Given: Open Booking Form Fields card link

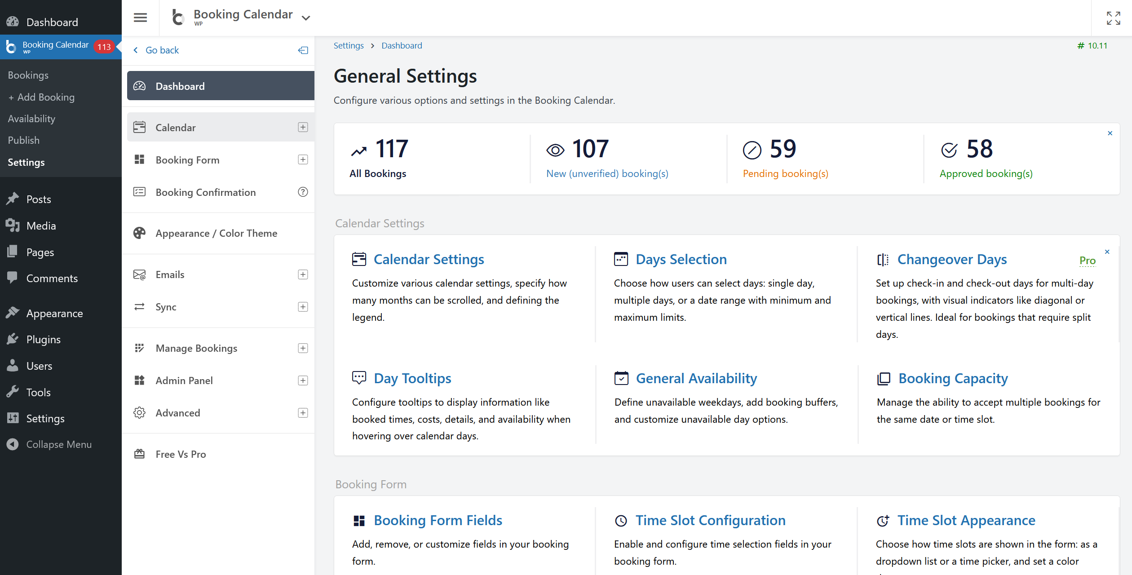Looking at the screenshot, I should tap(438, 520).
